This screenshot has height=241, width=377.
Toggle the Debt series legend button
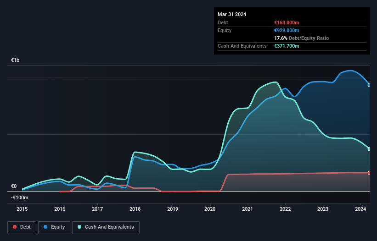[x=22, y=227]
